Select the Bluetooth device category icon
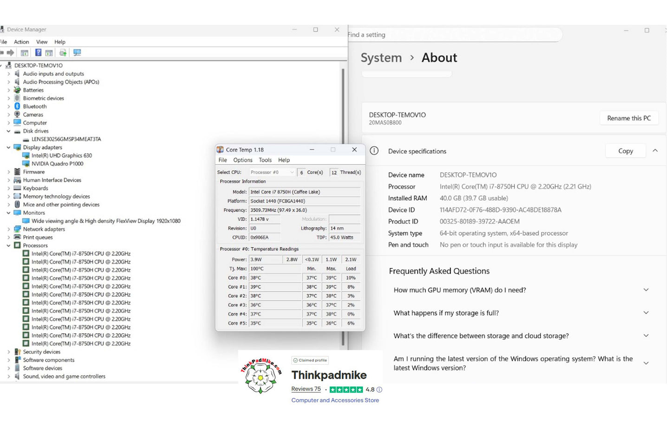Screen dimensions: 671x422 pos(17,106)
